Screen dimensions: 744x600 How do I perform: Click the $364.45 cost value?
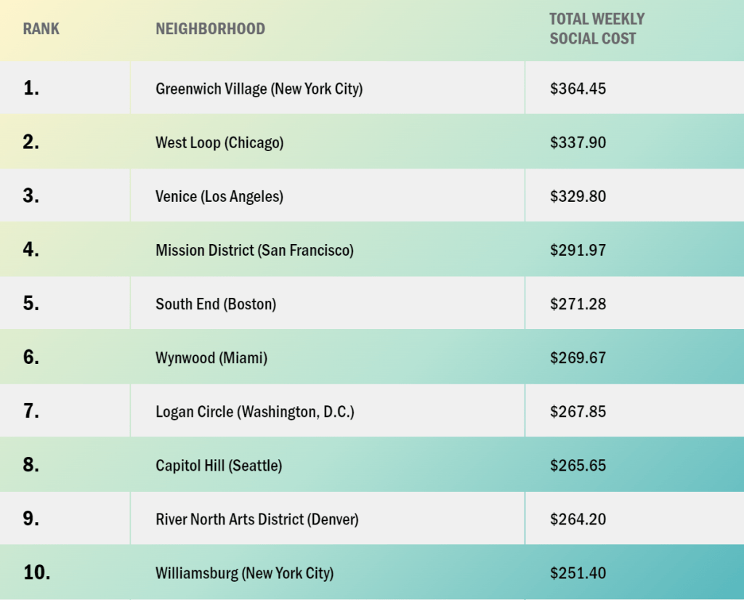coord(578,89)
